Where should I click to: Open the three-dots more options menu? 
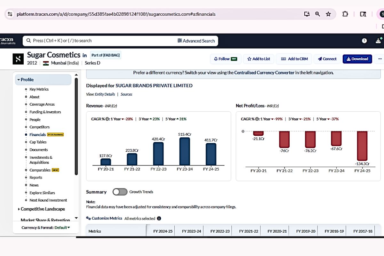click(x=380, y=59)
